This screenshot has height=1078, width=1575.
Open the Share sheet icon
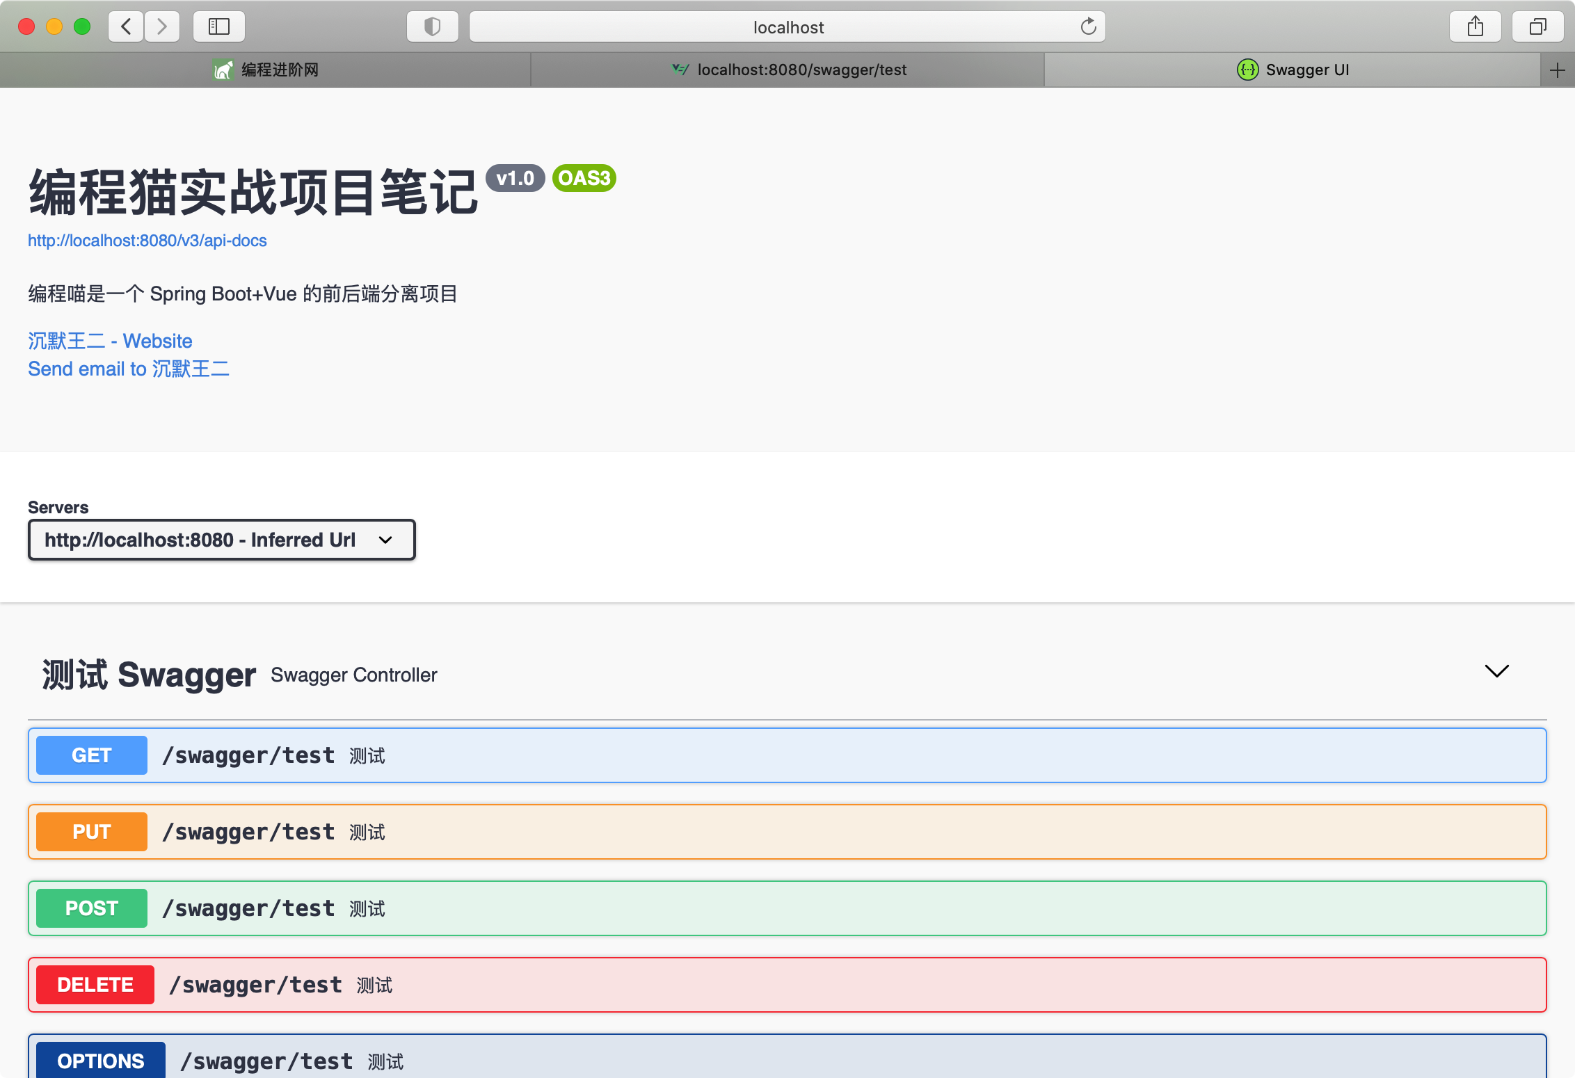[1475, 27]
